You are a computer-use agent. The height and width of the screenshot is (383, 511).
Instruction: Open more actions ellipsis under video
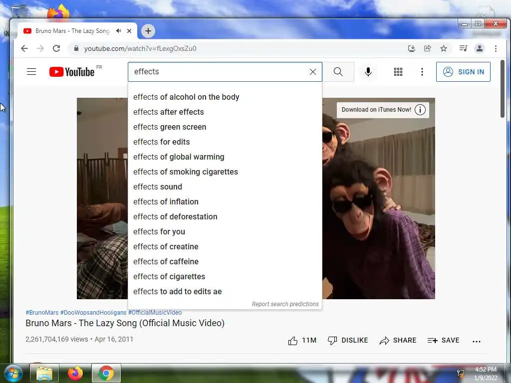(477, 341)
